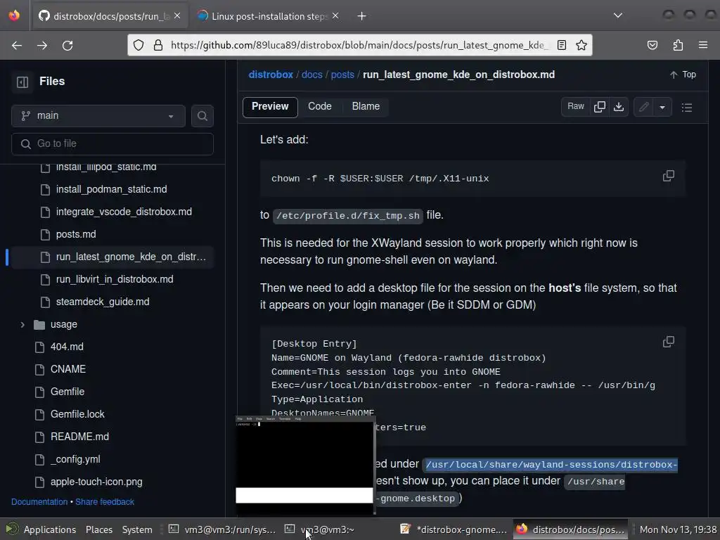This screenshot has width=720, height=540.
Task: Open Gemfile.lock file
Action: tap(77, 414)
